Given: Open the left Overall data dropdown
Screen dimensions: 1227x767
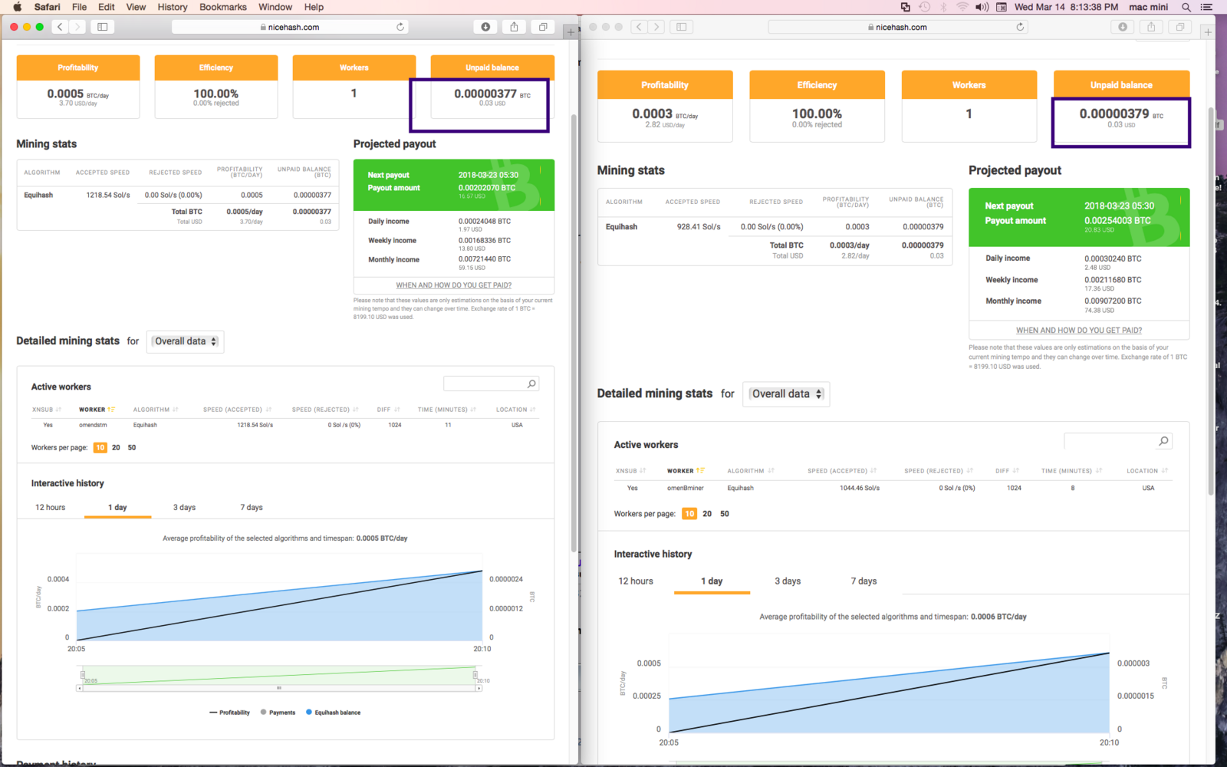Looking at the screenshot, I should [x=185, y=341].
